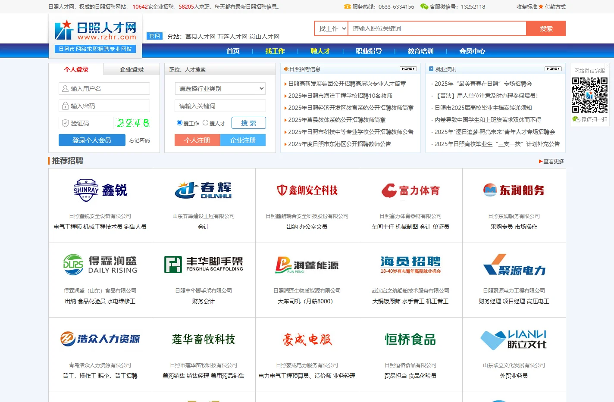The height and width of the screenshot is (402, 614).
Task: Open the 莲华畜牧科技 logo
Action: pos(204,339)
